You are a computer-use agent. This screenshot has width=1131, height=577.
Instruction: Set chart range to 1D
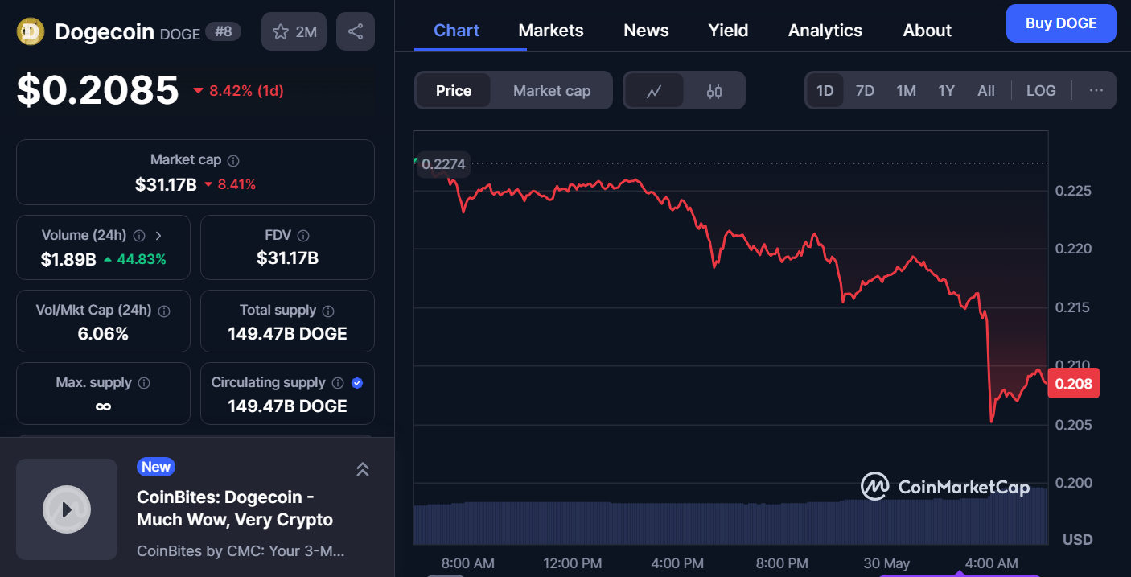825,91
